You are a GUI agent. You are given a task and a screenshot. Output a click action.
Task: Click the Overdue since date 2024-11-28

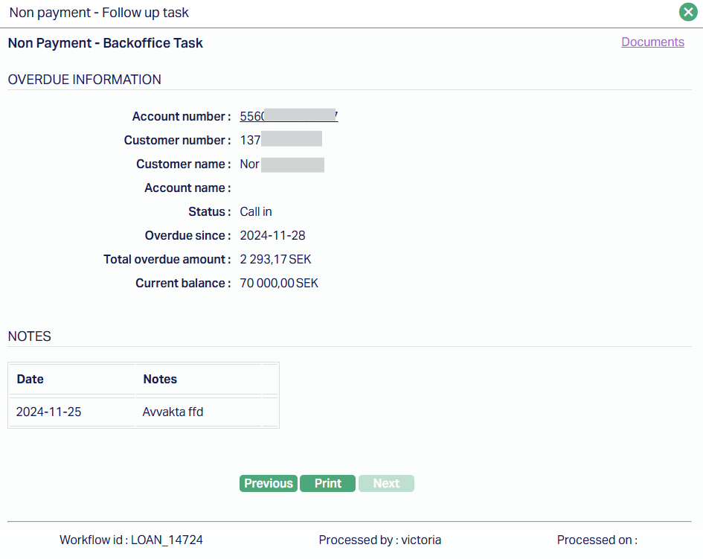click(272, 235)
